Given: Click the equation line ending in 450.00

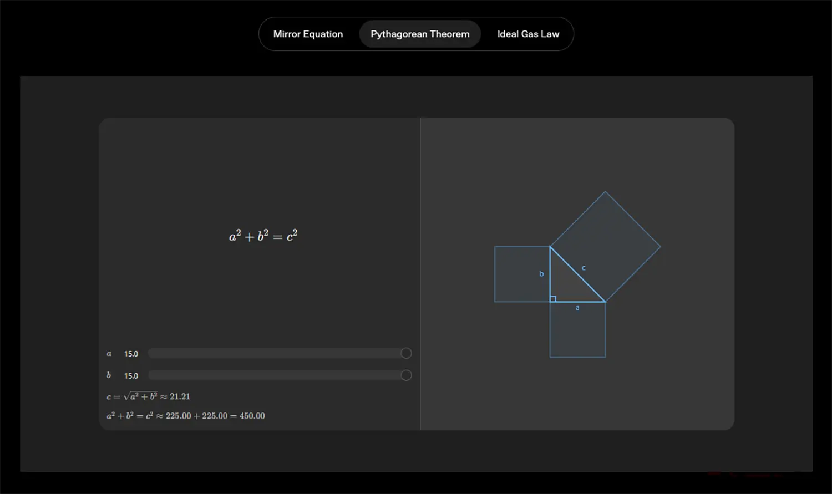Looking at the screenshot, I should point(186,416).
